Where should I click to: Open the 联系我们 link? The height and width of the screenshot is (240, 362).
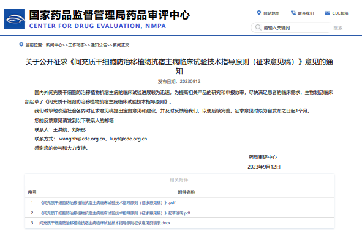click(306, 13)
